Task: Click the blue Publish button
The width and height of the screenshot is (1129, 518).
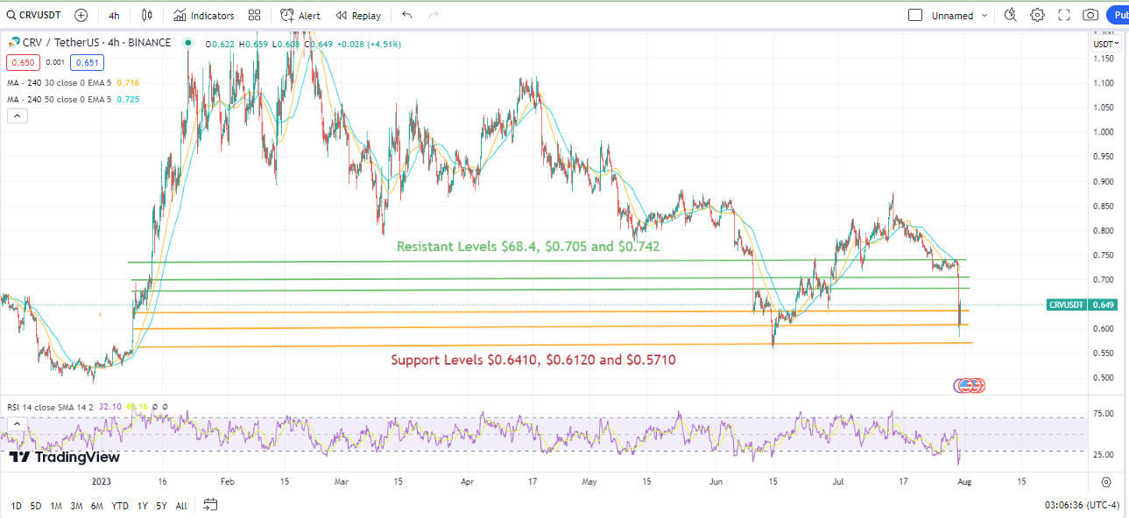Action: click(1118, 15)
